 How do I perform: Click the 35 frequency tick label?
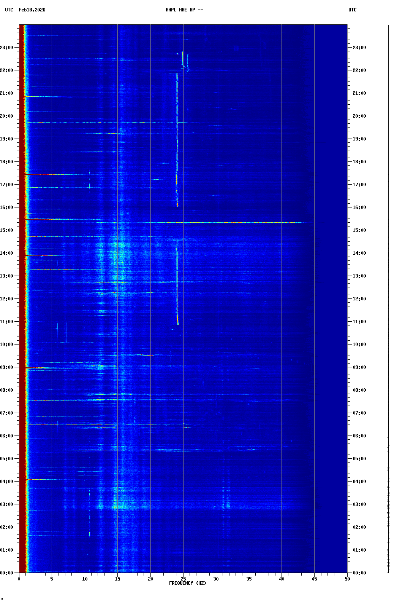click(249, 579)
